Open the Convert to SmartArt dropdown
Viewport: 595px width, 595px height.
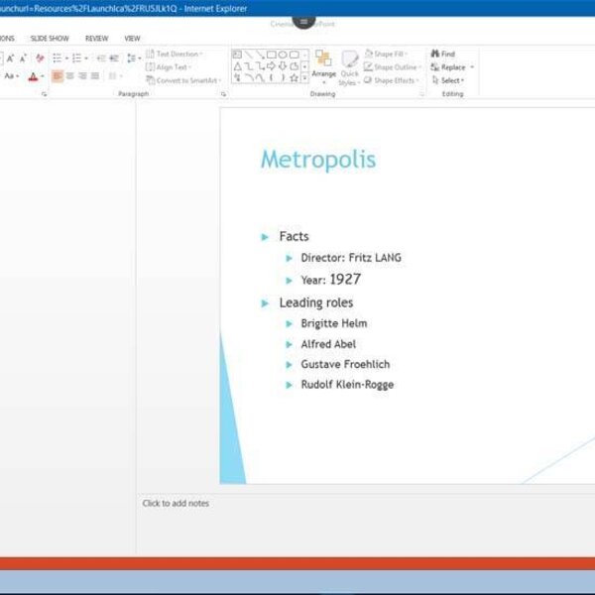tap(183, 80)
